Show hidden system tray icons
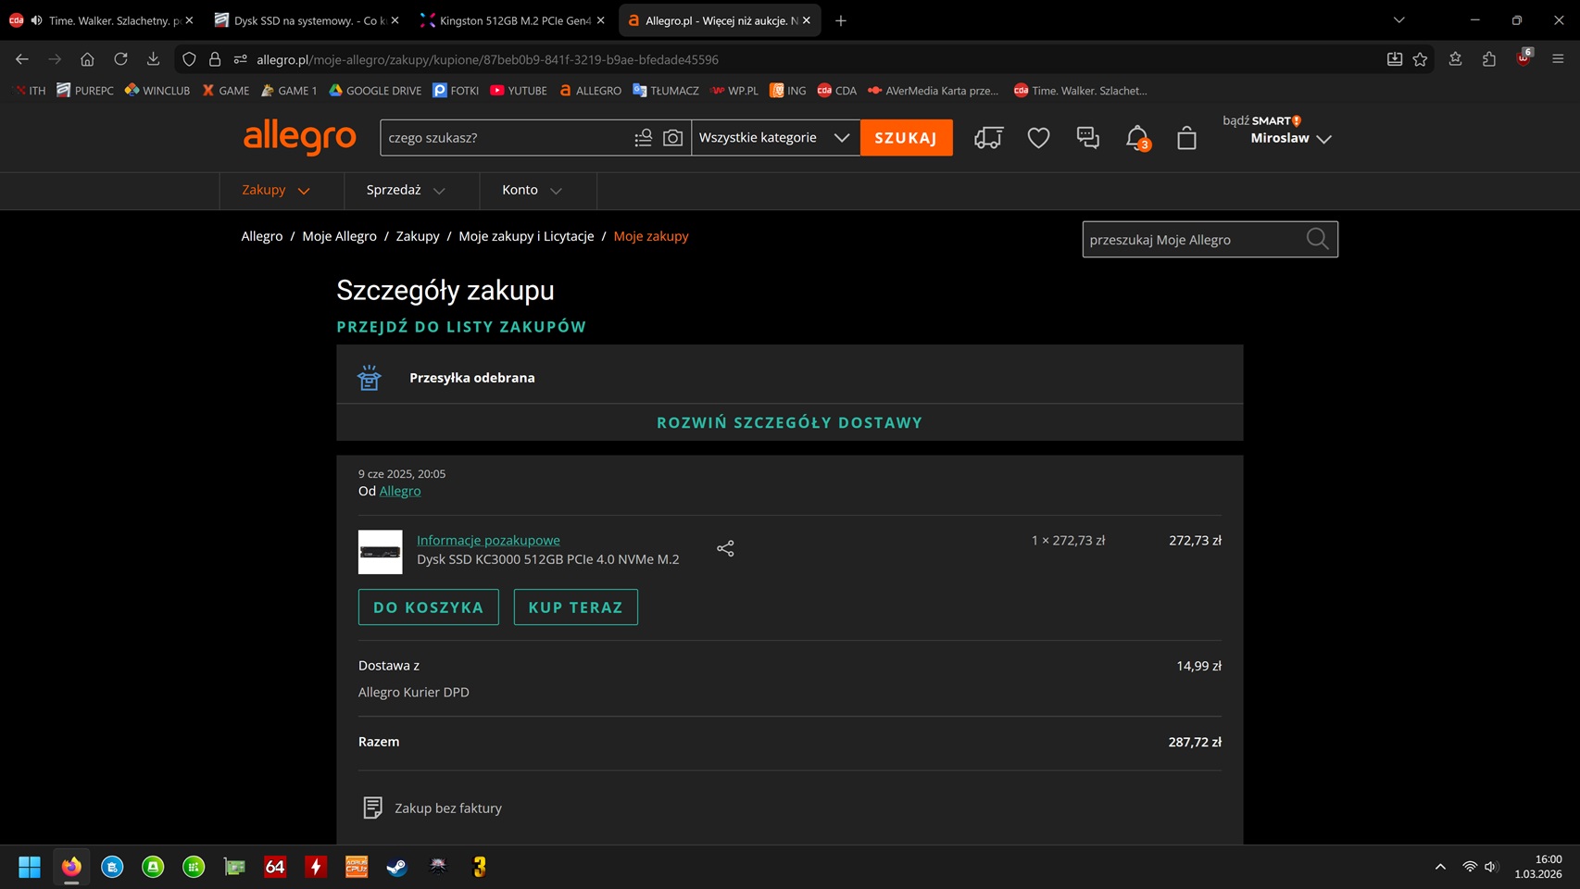Viewport: 1580px width, 889px height. point(1440,867)
